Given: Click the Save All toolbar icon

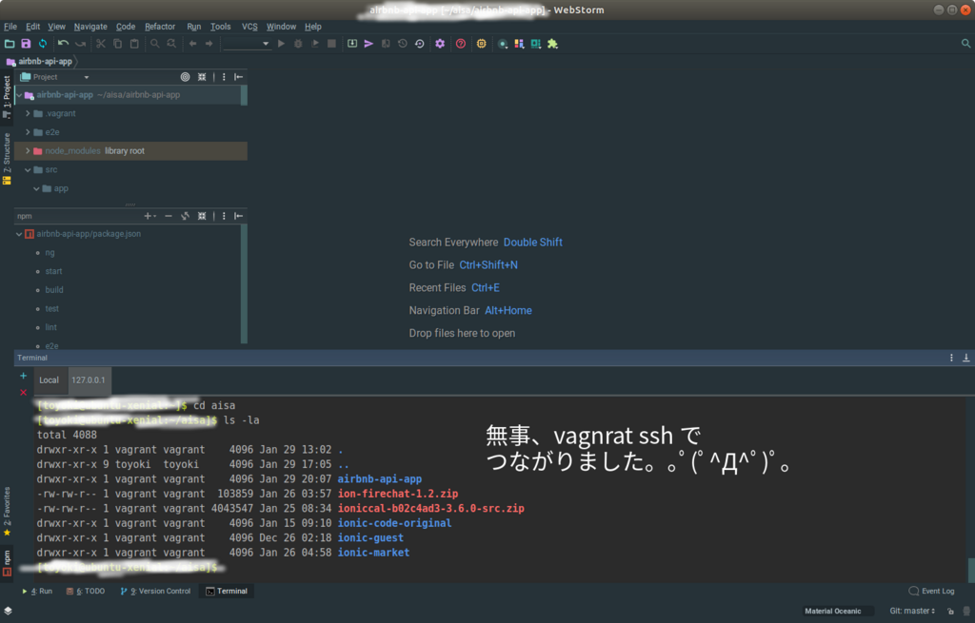Looking at the screenshot, I should coord(26,44).
